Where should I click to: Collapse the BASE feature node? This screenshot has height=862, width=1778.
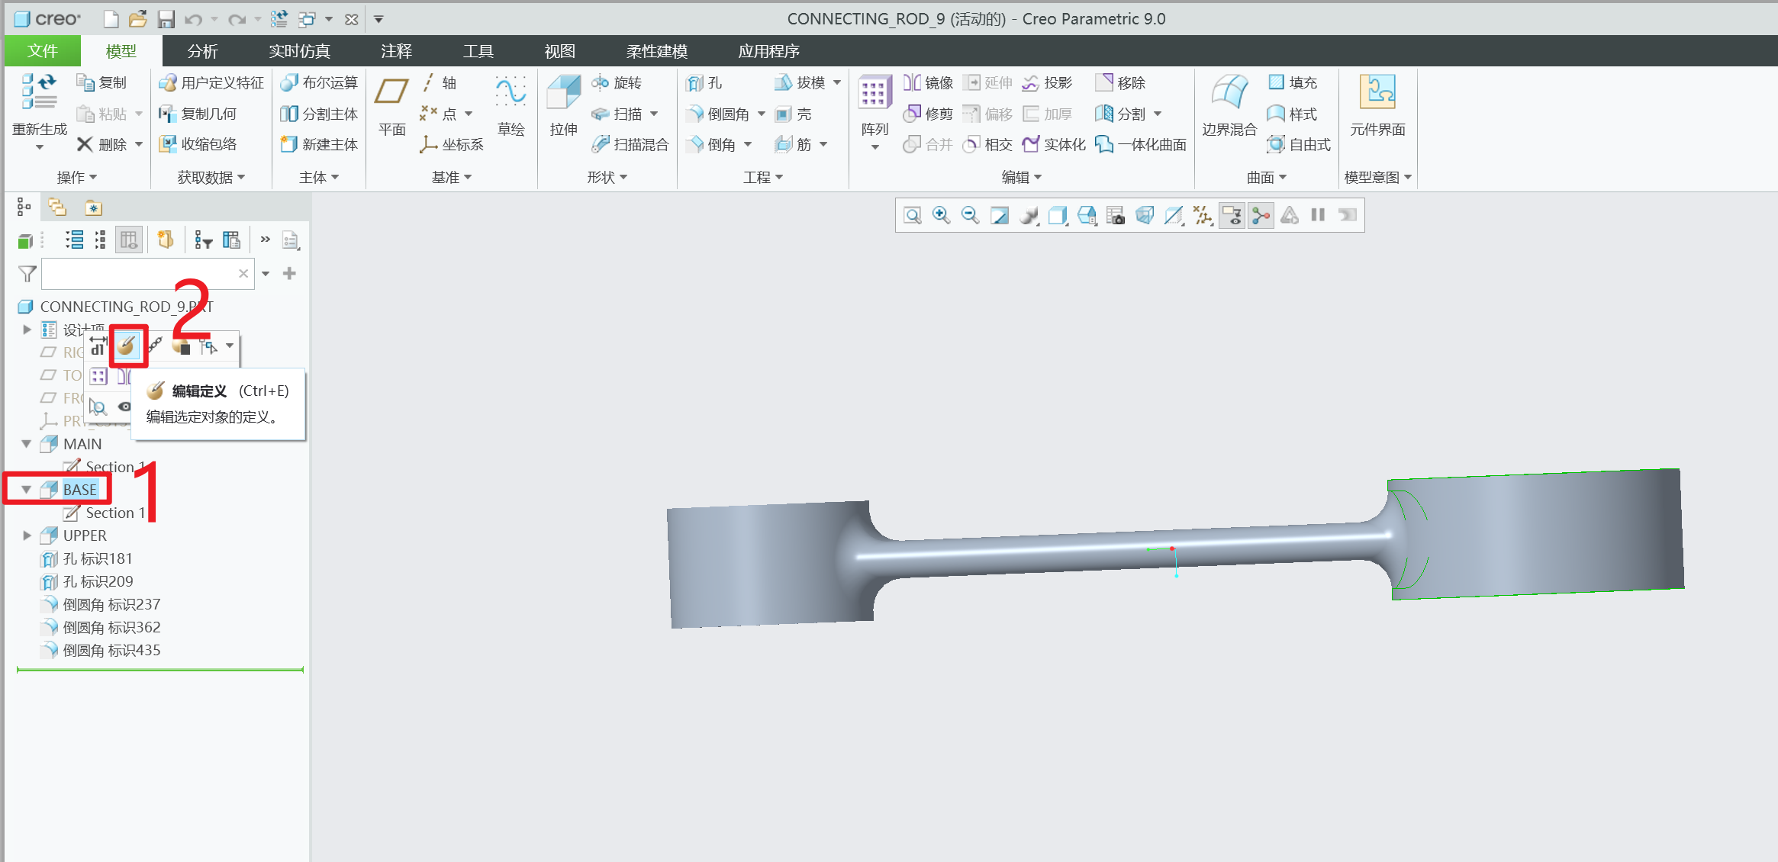point(27,490)
